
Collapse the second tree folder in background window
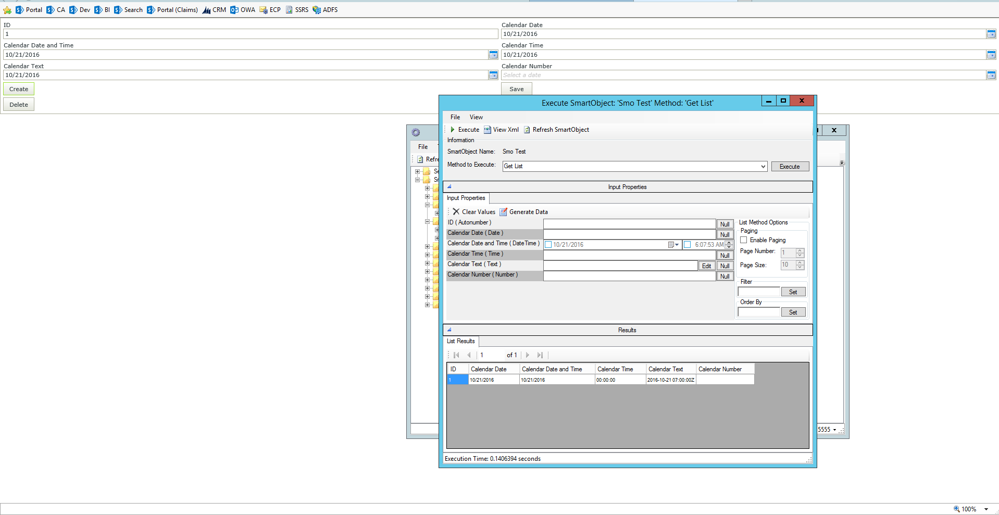tap(417, 180)
